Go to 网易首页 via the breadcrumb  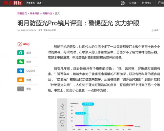[x=22, y=13]
